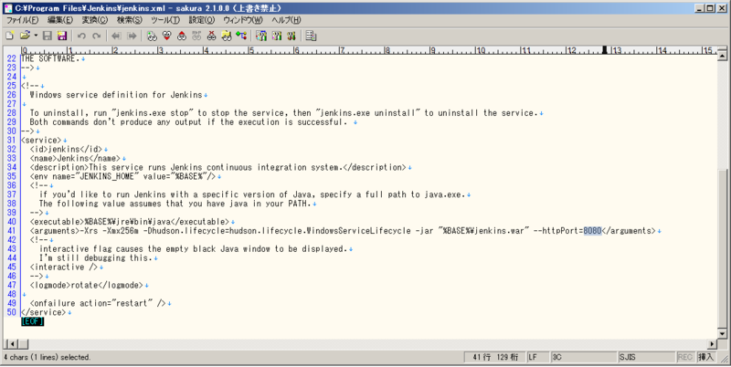Click line number 31 in the gutter

pos(12,140)
